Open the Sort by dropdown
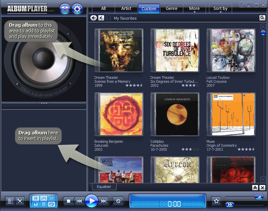268x211 pixels. [220, 9]
